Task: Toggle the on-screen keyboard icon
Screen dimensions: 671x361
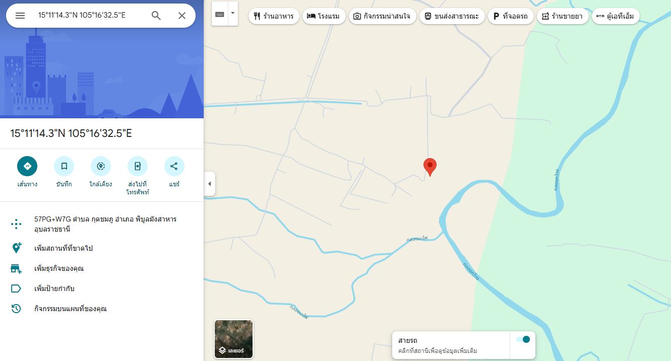Action: click(220, 14)
